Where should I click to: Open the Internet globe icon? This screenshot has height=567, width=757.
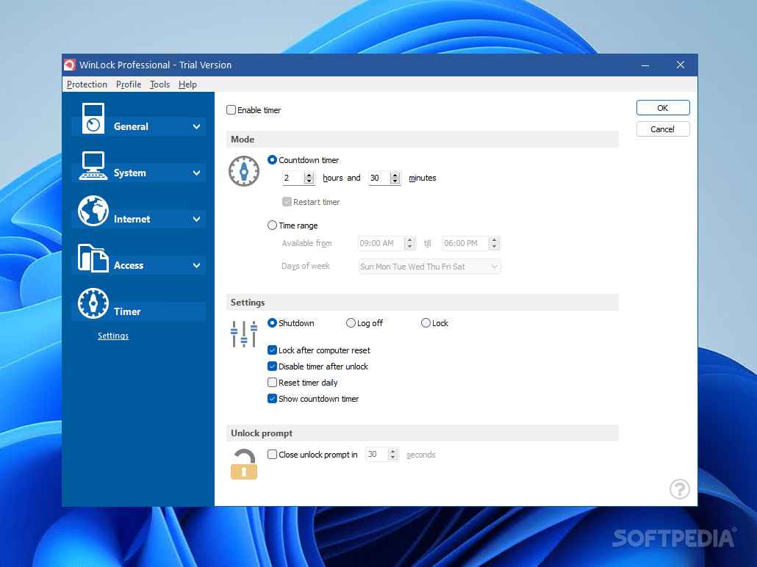pos(93,211)
